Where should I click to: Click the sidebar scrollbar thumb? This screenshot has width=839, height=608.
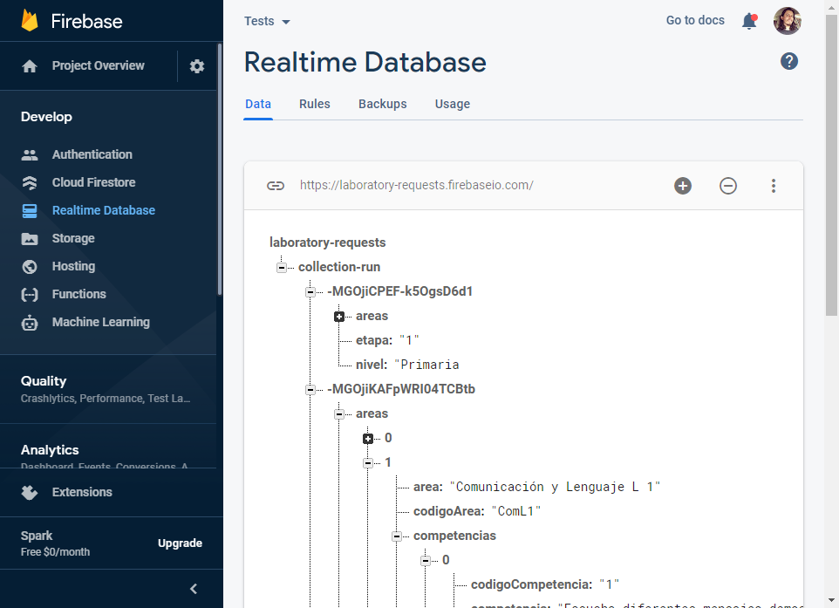(220, 169)
